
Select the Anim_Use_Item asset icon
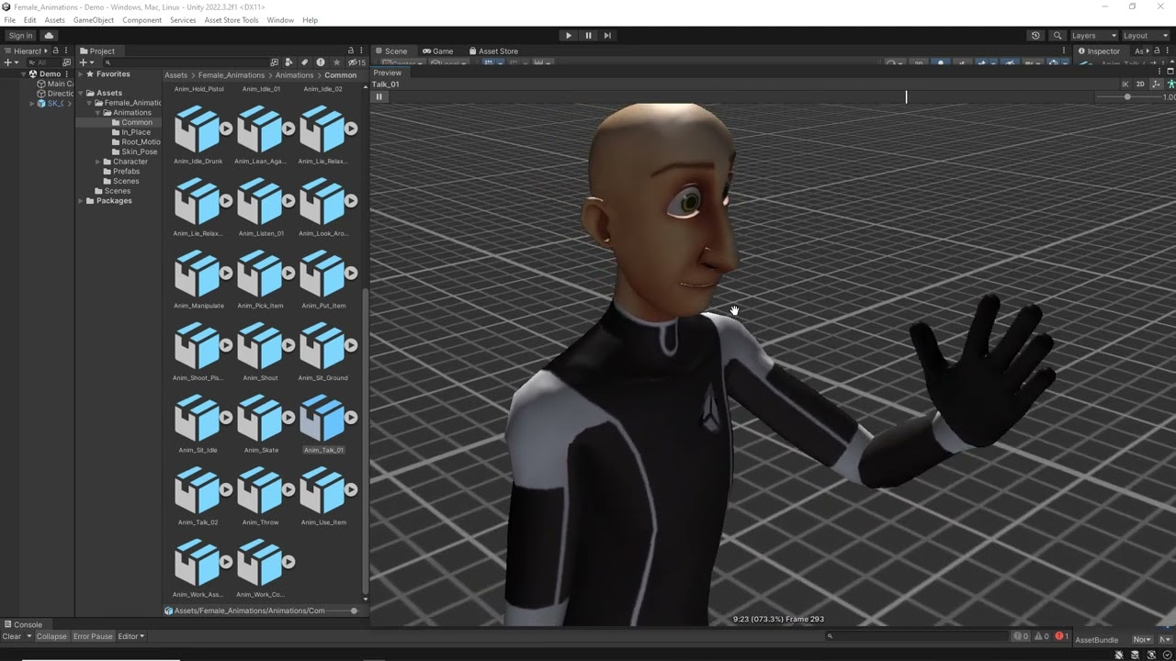pyautogui.click(x=322, y=489)
